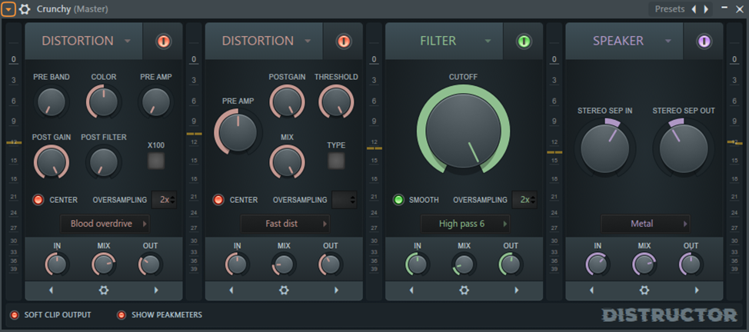Toggle CENTER in Blood overdrive module

coord(38,200)
